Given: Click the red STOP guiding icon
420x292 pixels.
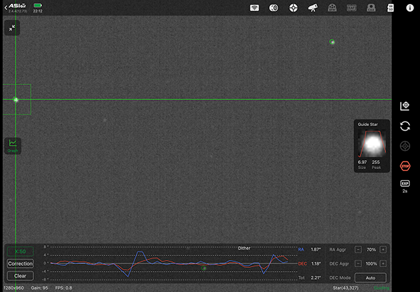Looking at the screenshot, I should [405, 167].
